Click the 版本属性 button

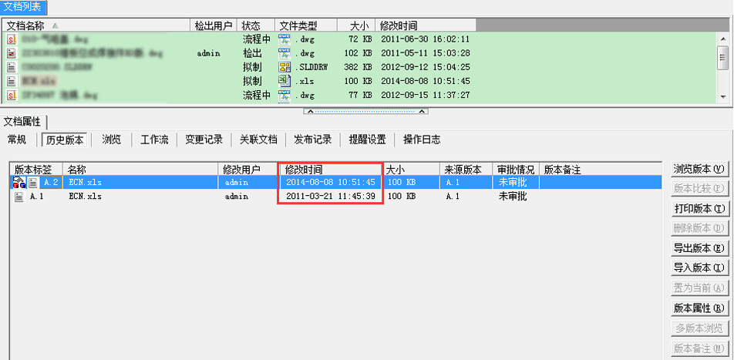pyautogui.click(x=699, y=308)
